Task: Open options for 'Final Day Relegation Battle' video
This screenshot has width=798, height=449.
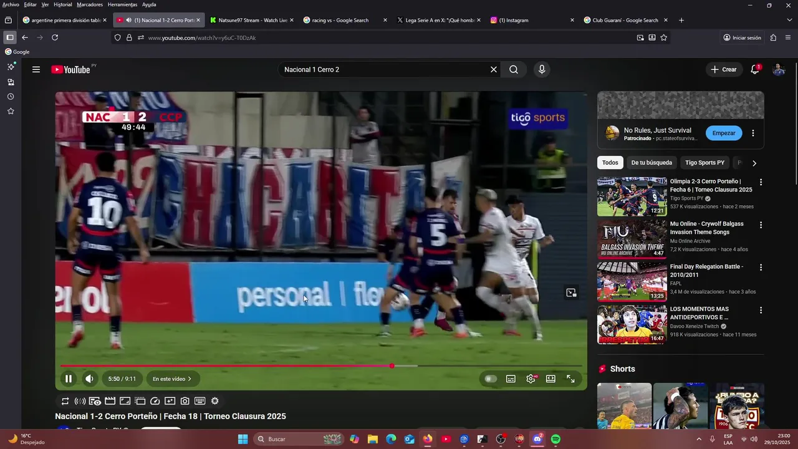Action: pyautogui.click(x=761, y=267)
